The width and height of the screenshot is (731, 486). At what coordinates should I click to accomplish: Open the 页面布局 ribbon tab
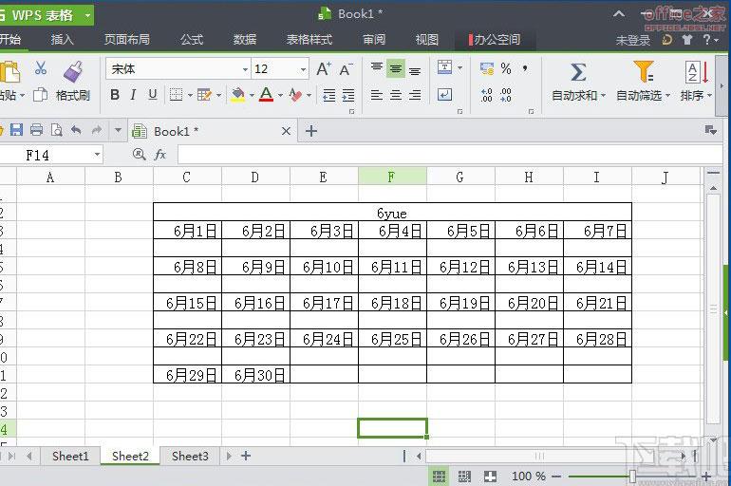pos(127,40)
